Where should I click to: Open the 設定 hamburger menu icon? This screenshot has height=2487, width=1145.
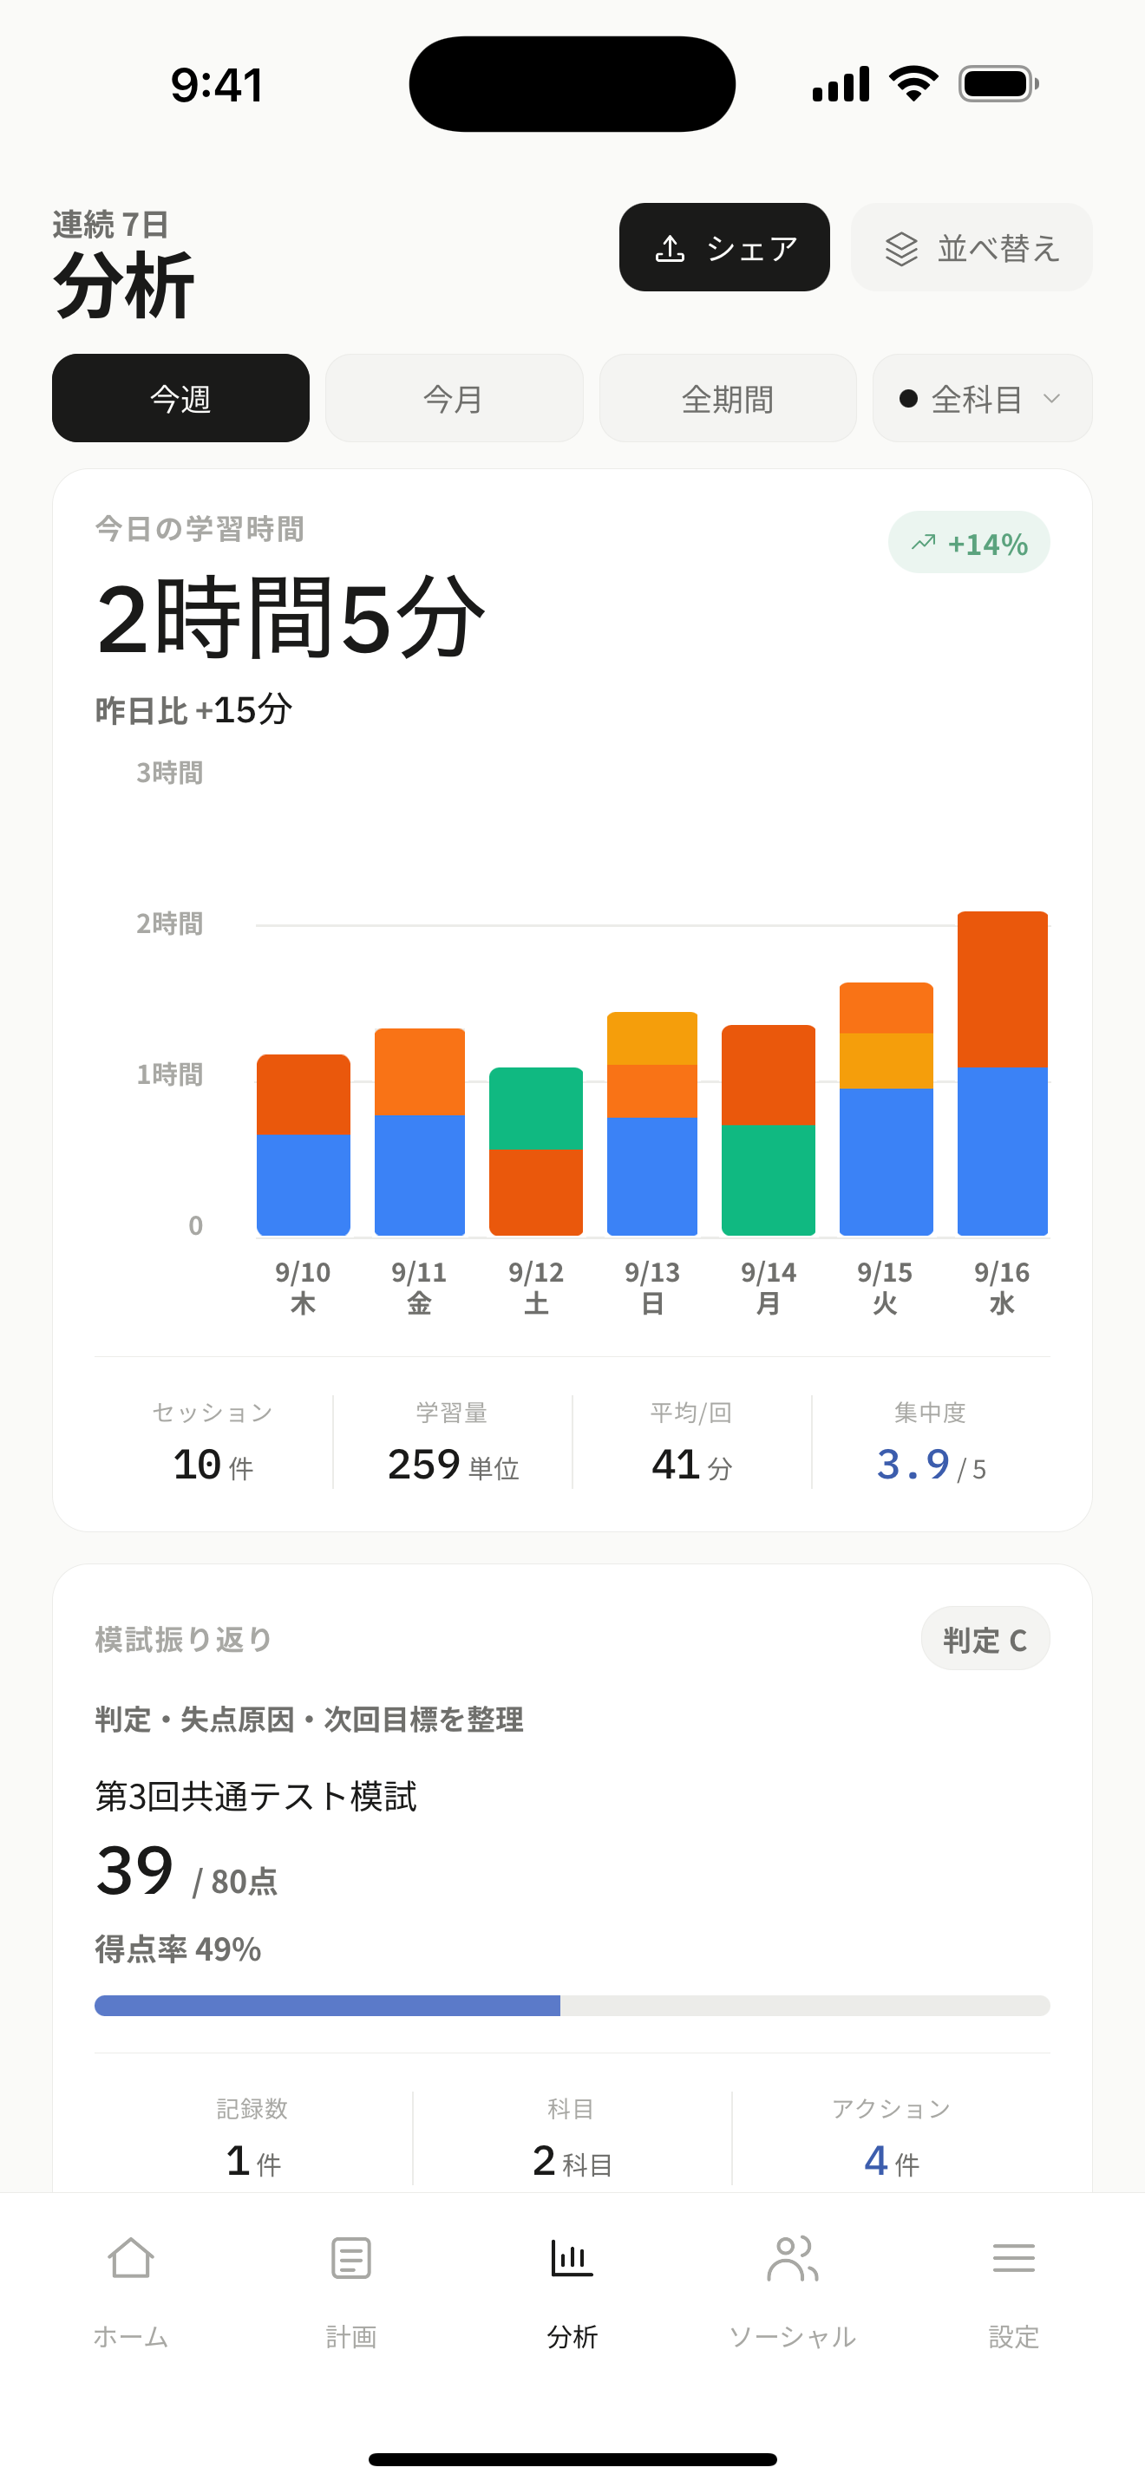(1014, 2257)
